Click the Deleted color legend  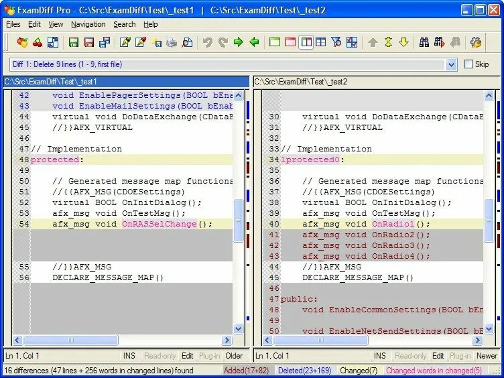305,371
